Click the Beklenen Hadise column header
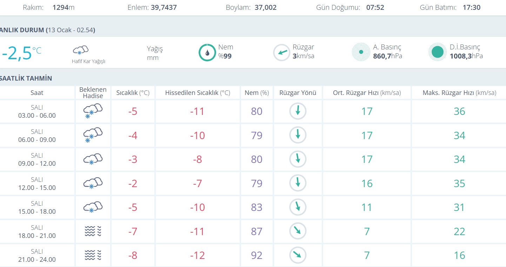 pos(93,93)
